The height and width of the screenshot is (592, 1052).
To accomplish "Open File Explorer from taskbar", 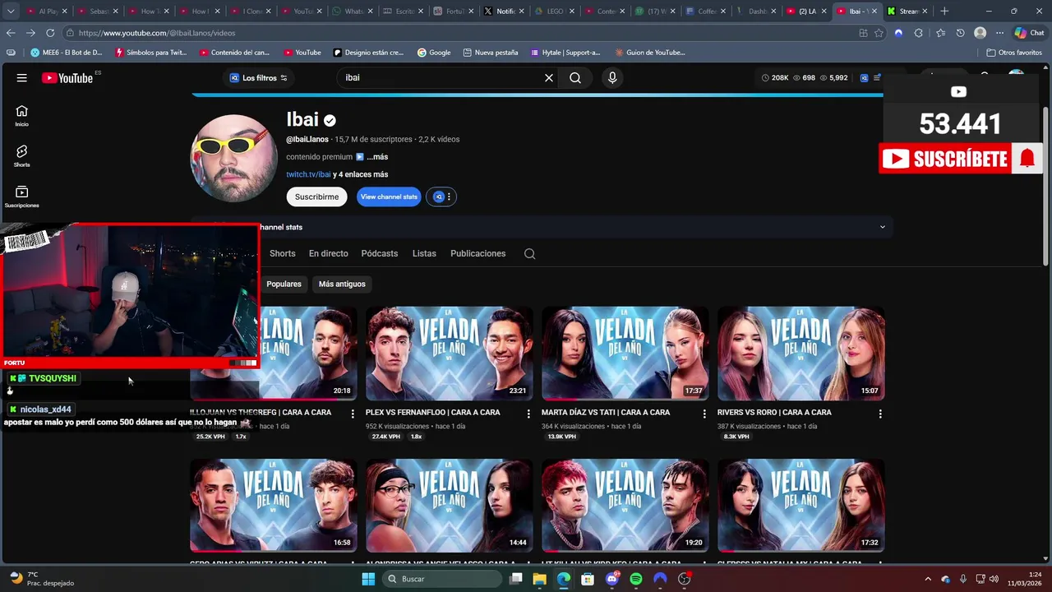I will (x=539, y=579).
